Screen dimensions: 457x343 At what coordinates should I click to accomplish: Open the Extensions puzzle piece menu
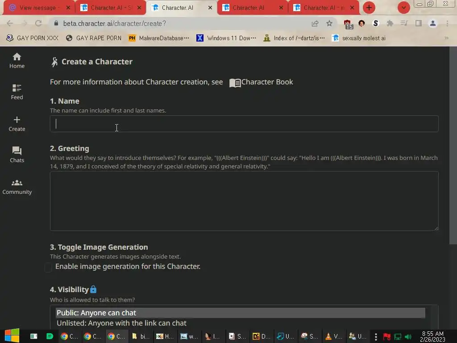pyautogui.click(x=390, y=23)
